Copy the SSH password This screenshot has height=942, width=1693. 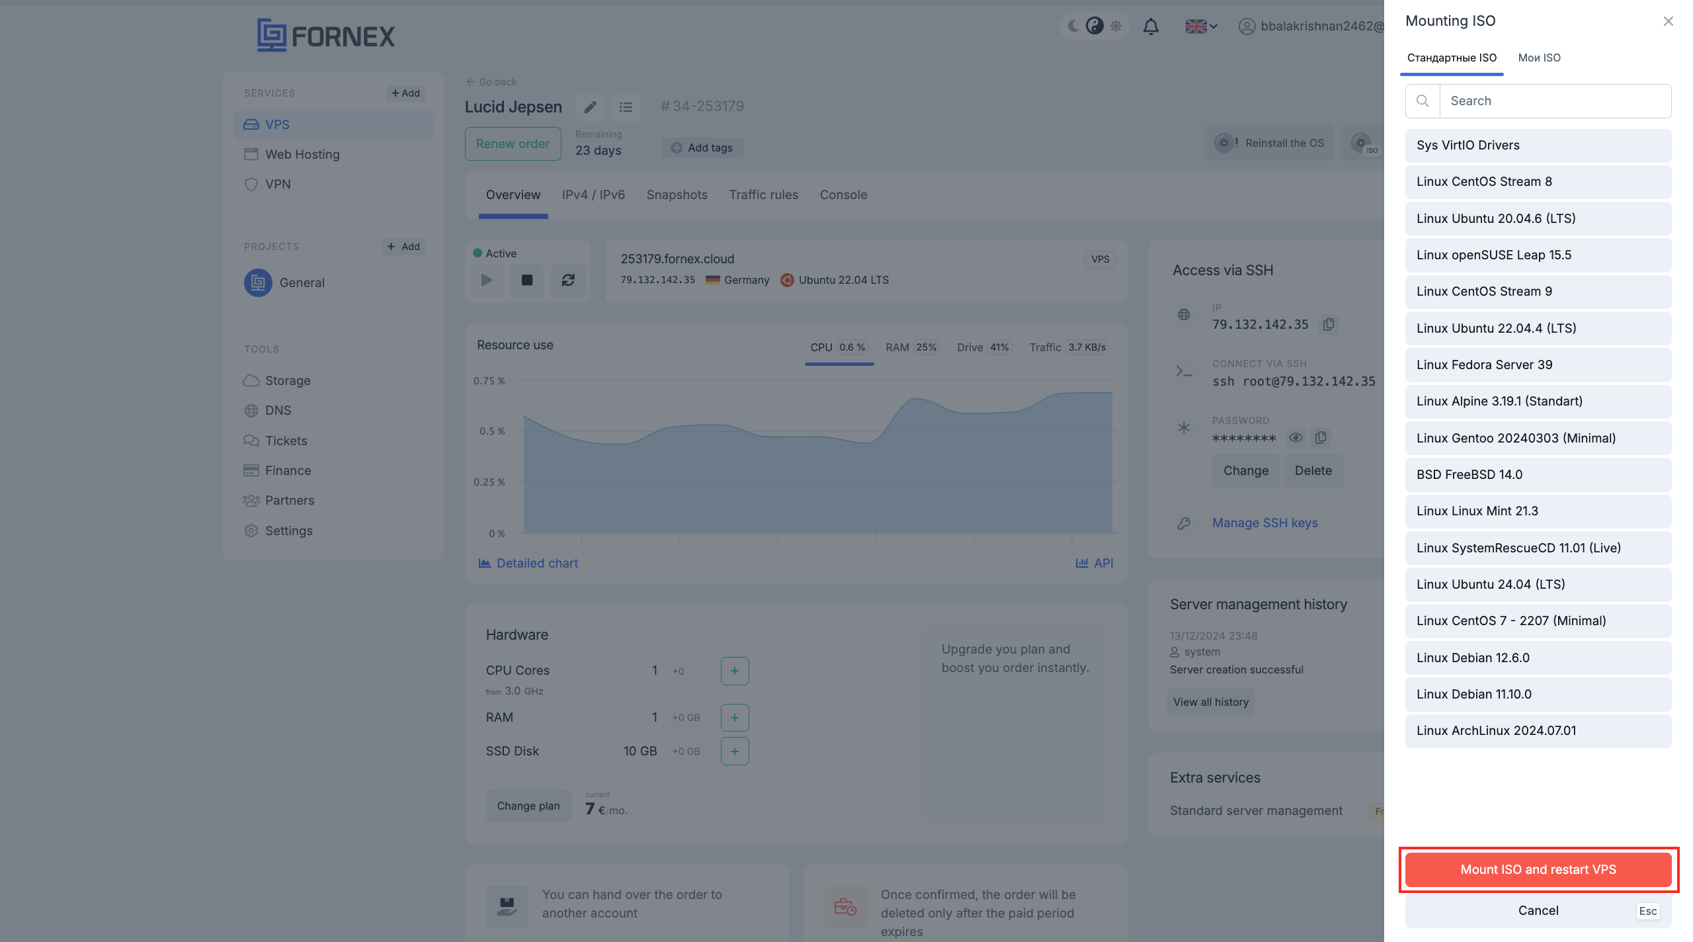click(x=1321, y=437)
